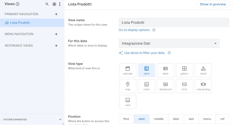
Task: Set position to first
Action: pyautogui.click(x=126, y=119)
